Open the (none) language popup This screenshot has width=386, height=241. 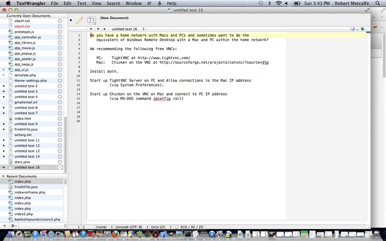click(104, 227)
